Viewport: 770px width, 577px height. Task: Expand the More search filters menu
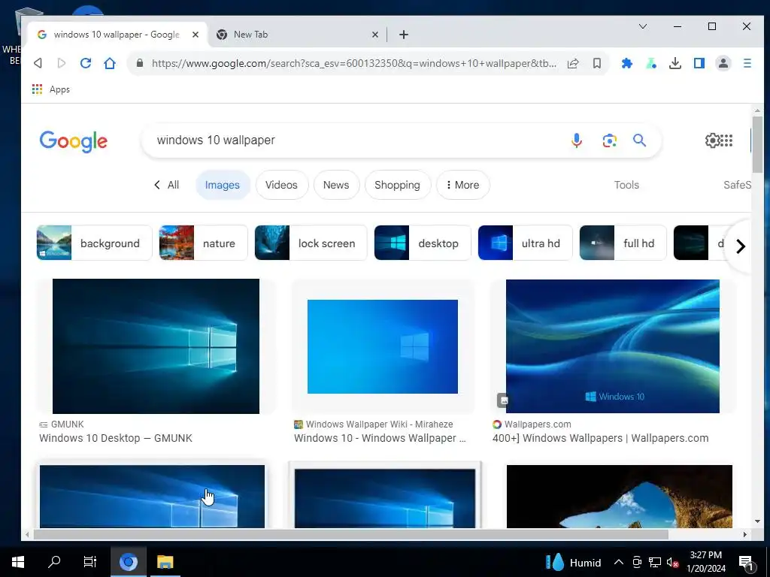click(x=462, y=185)
